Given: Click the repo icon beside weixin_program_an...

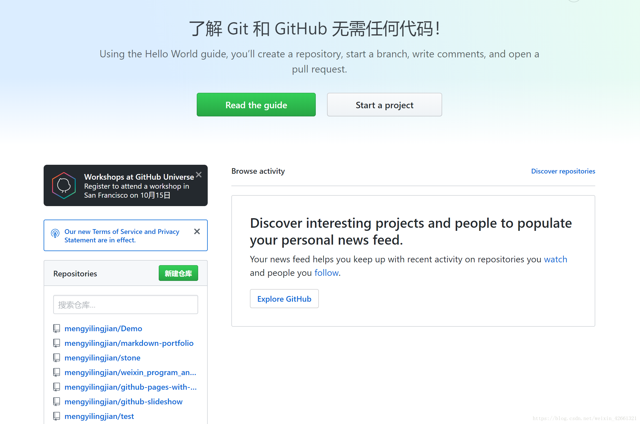Looking at the screenshot, I should point(57,372).
